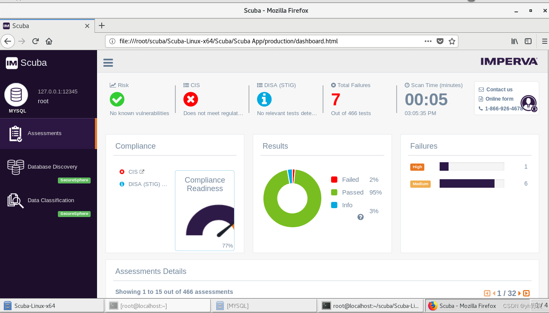Screen dimensions: 549x313
Task: Click the green Passed legend swatch
Action: 334,192
